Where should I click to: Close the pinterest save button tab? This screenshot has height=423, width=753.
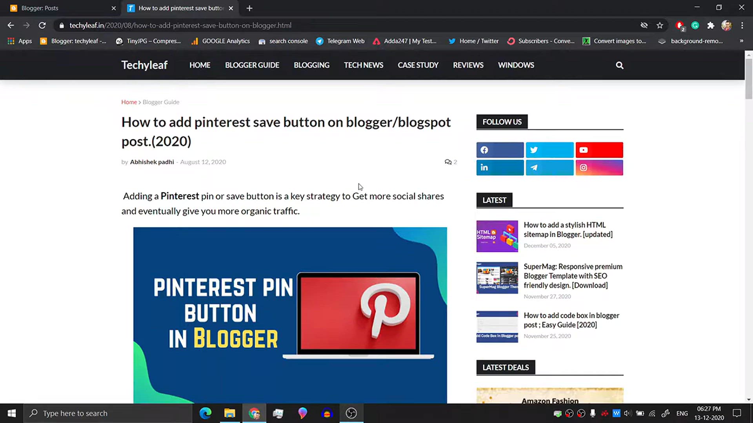[x=231, y=8]
